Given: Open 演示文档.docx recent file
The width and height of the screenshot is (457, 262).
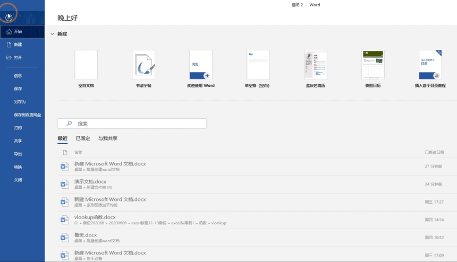Looking at the screenshot, I should [257, 185].
